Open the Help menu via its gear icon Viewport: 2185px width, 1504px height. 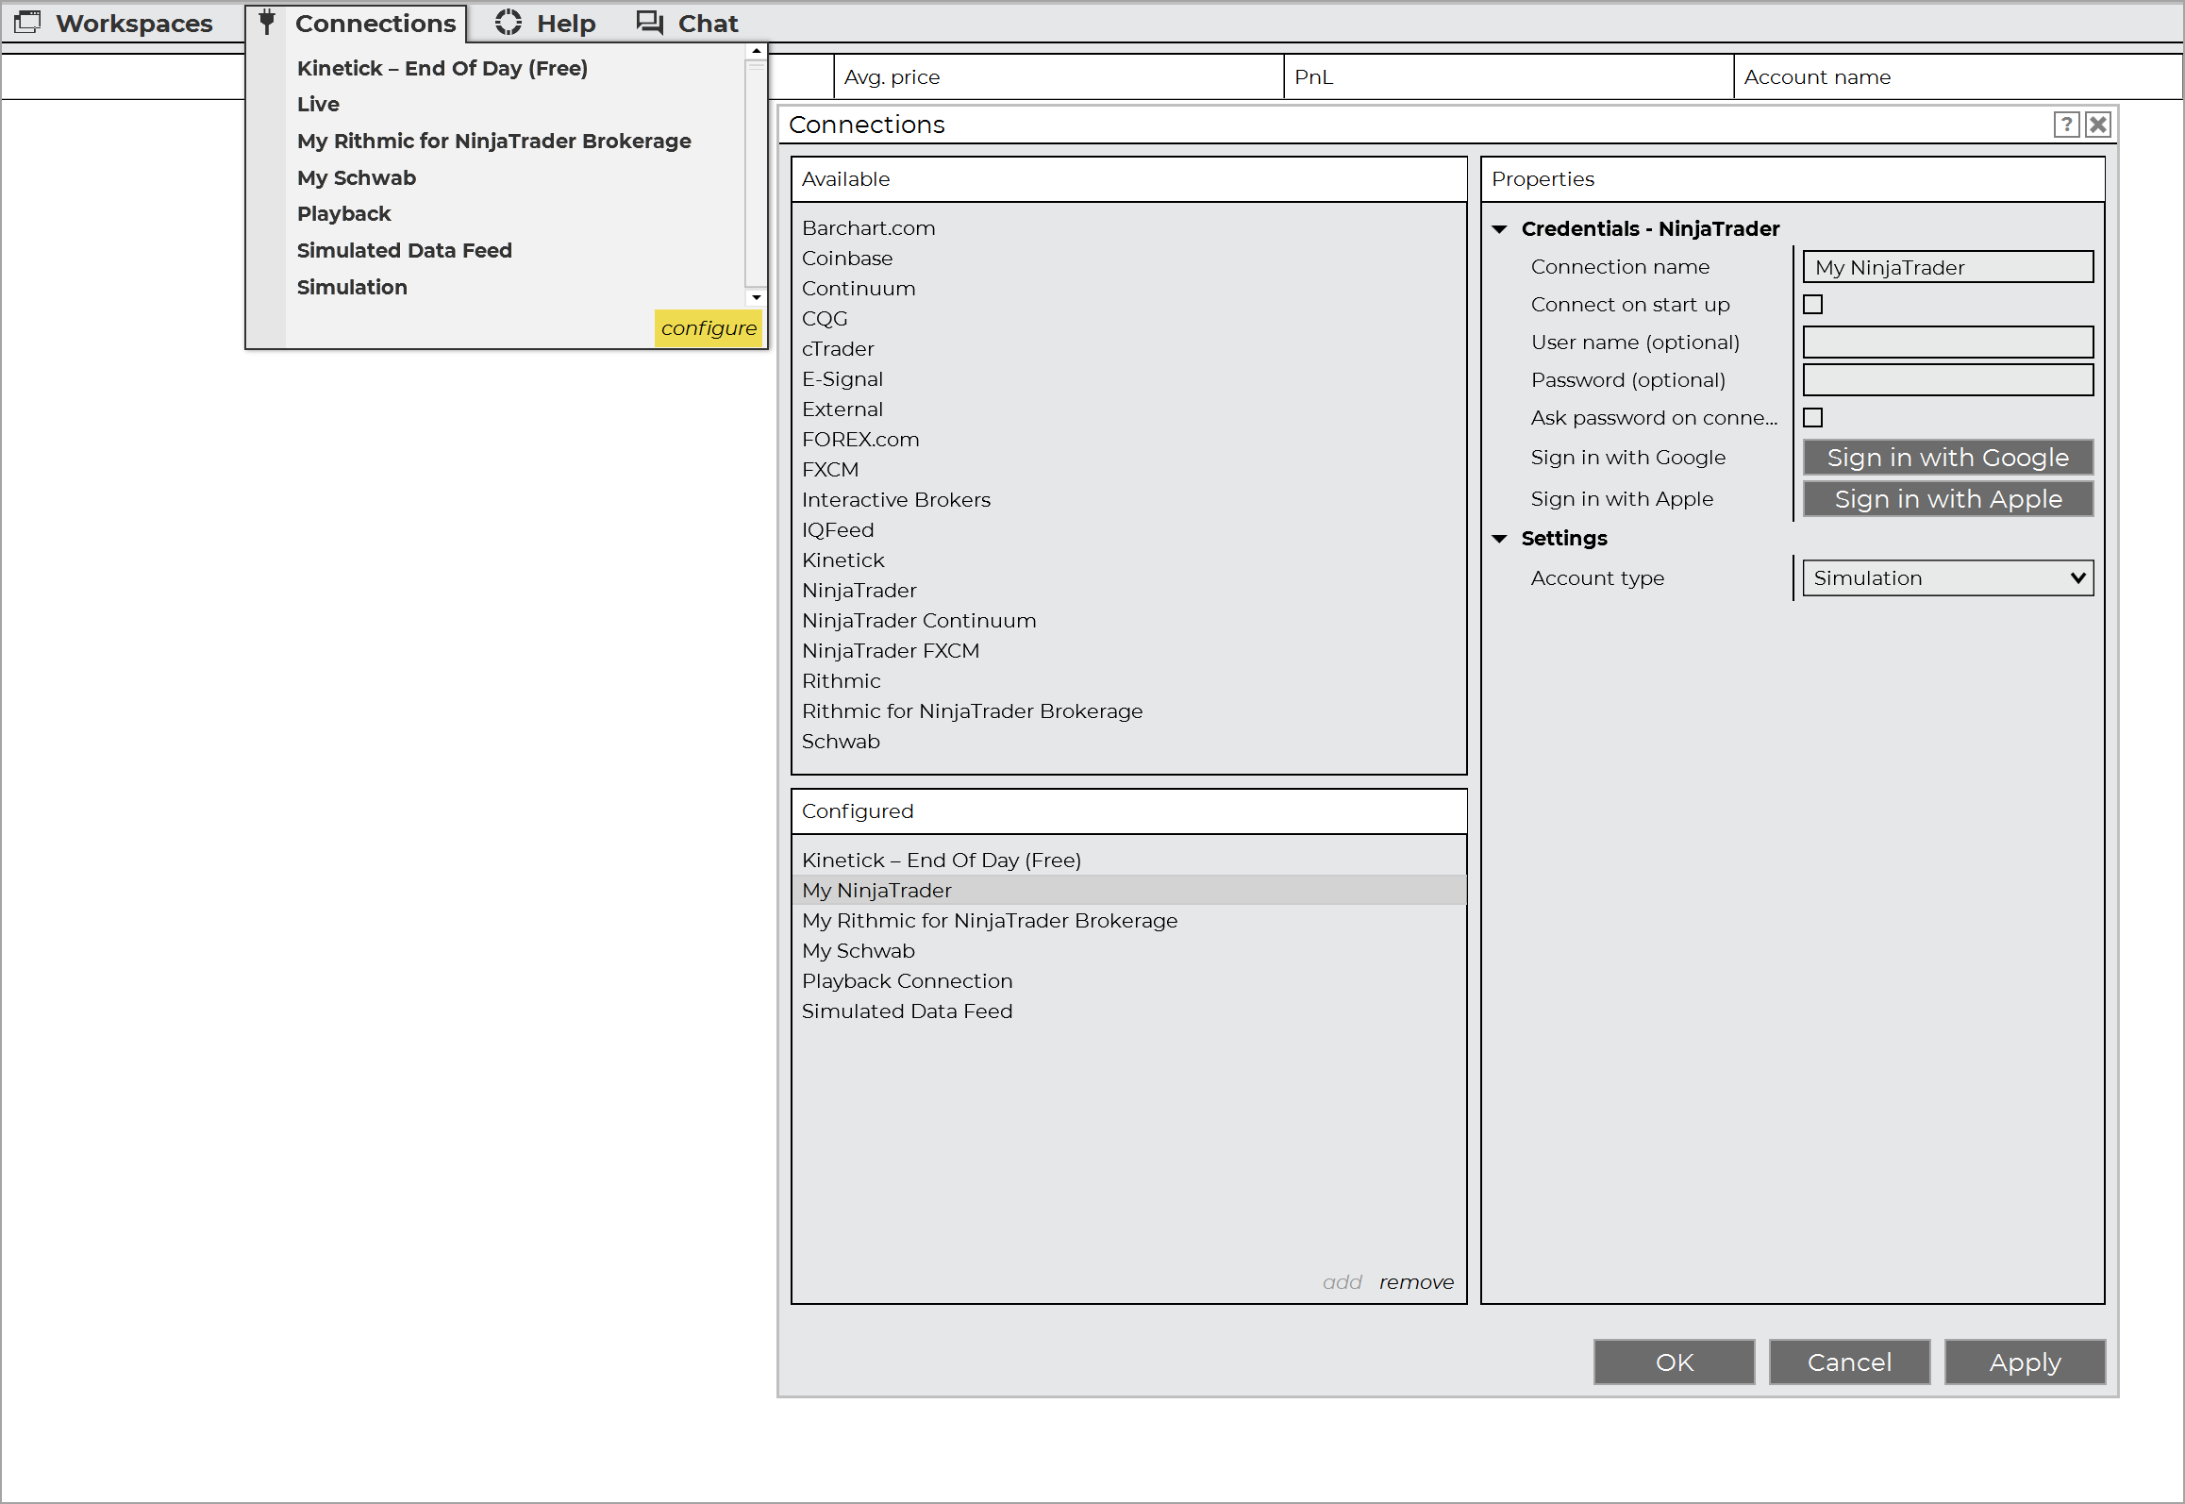[x=509, y=21]
